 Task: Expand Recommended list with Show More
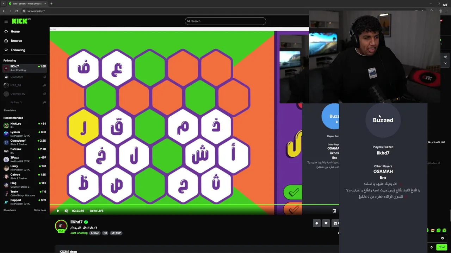[10, 210]
